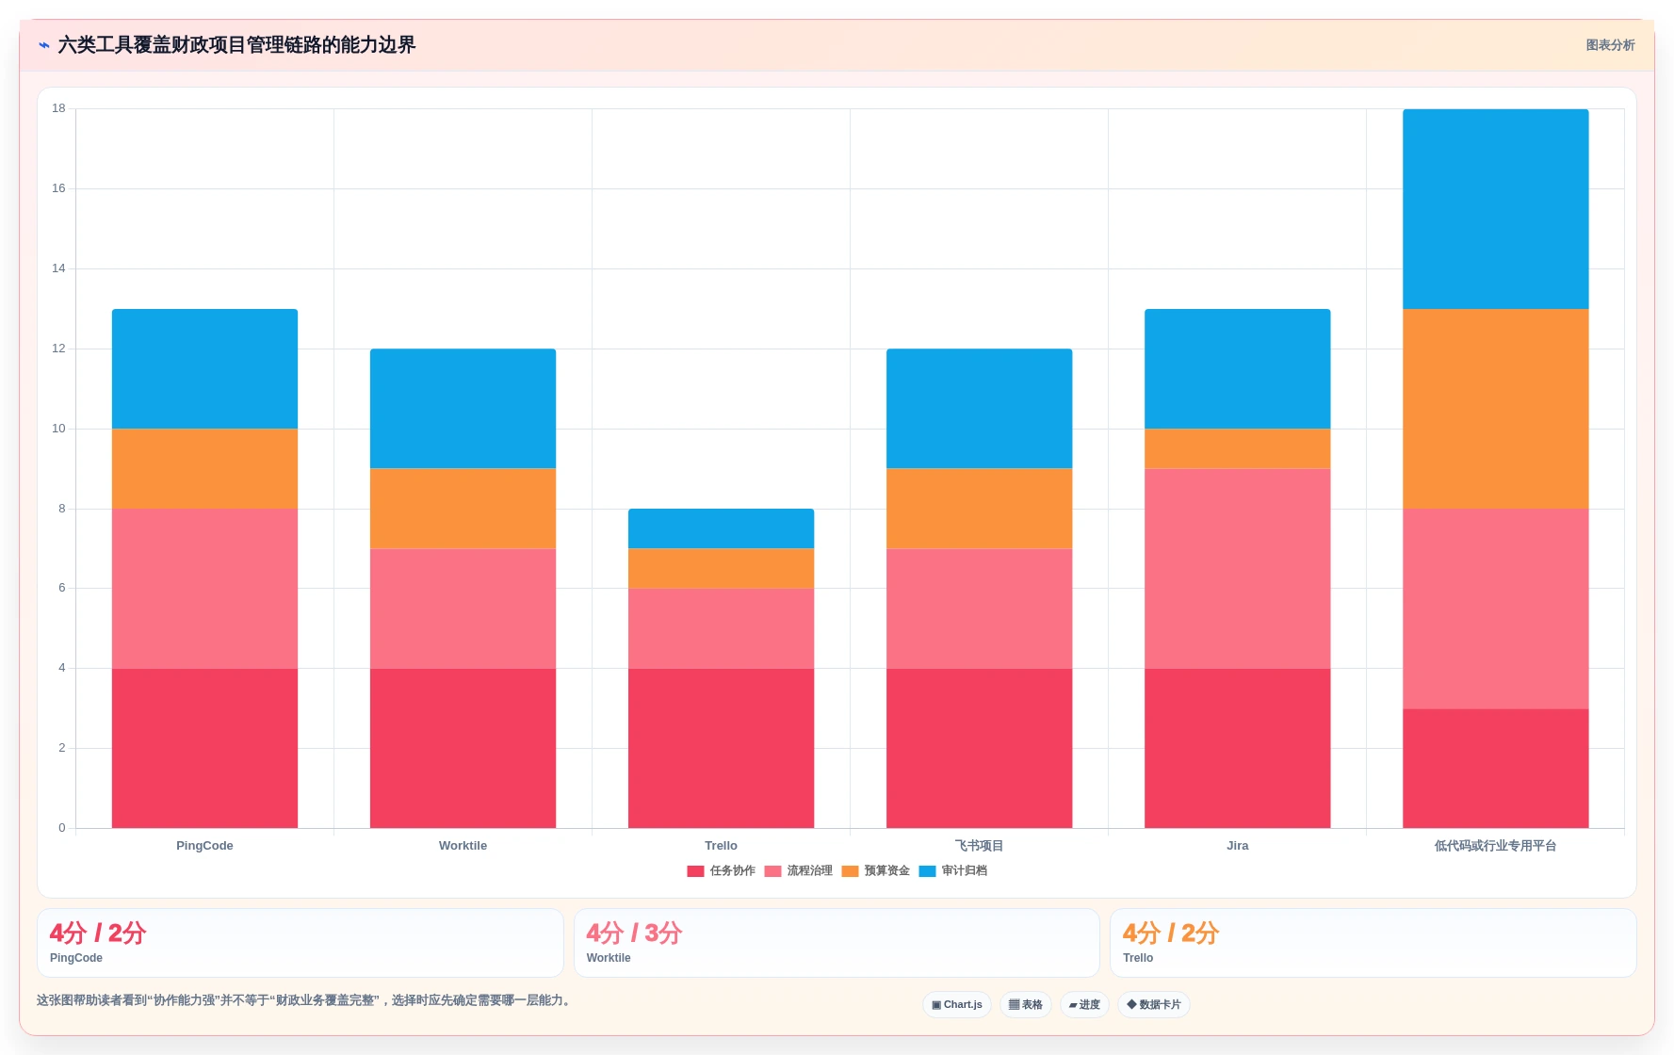The height and width of the screenshot is (1055, 1674).
Task: Toggle the 预算资金 legend swatch
Action: [x=850, y=871]
